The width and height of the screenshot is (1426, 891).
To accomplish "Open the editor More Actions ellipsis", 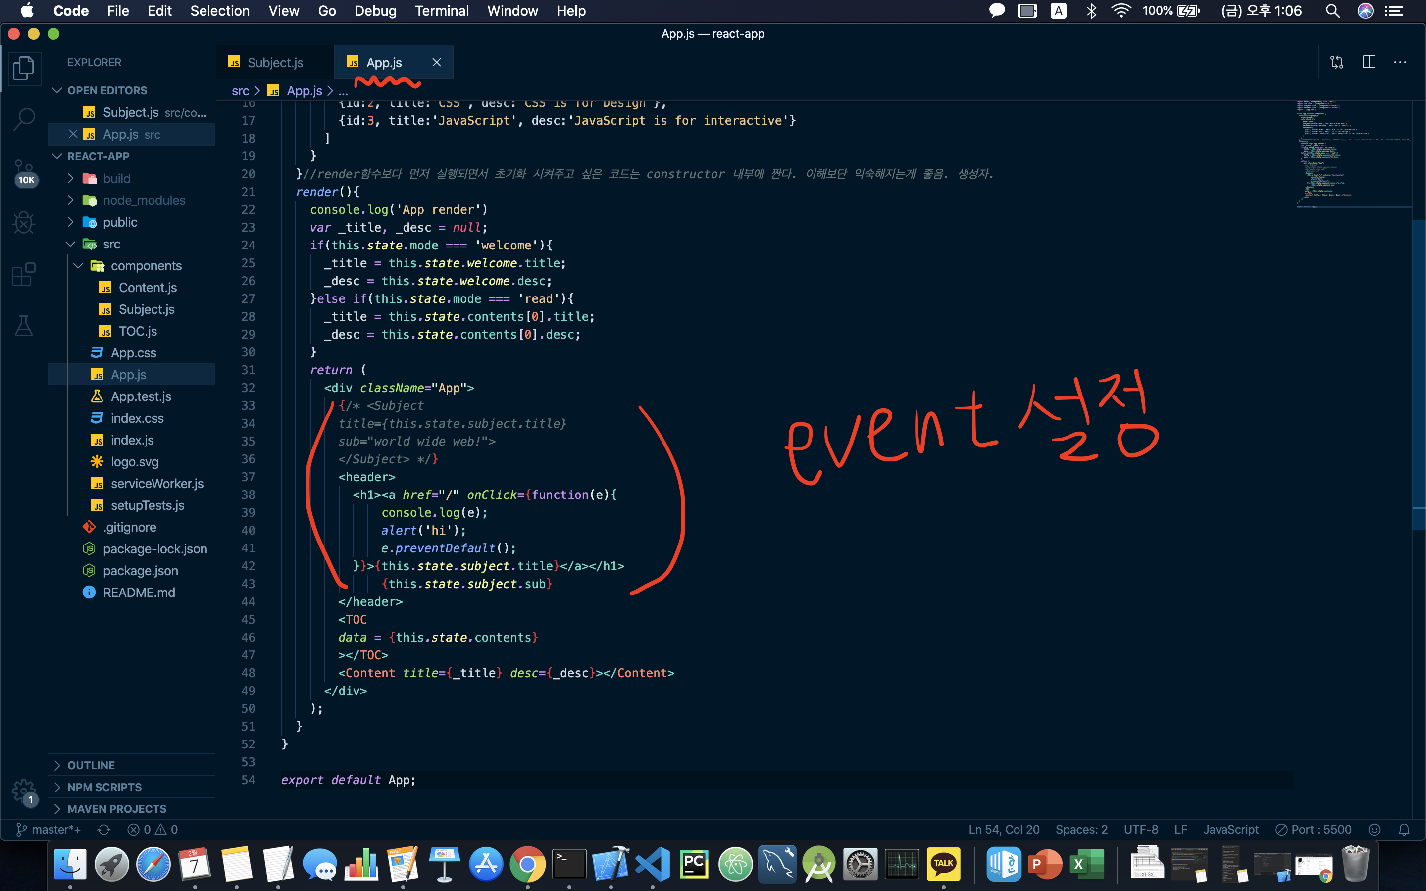I will [x=1400, y=62].
